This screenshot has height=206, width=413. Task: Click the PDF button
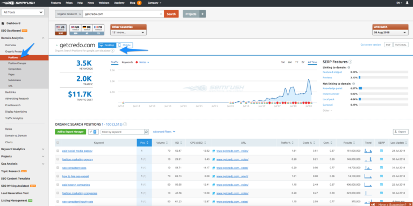pos(388,45)
